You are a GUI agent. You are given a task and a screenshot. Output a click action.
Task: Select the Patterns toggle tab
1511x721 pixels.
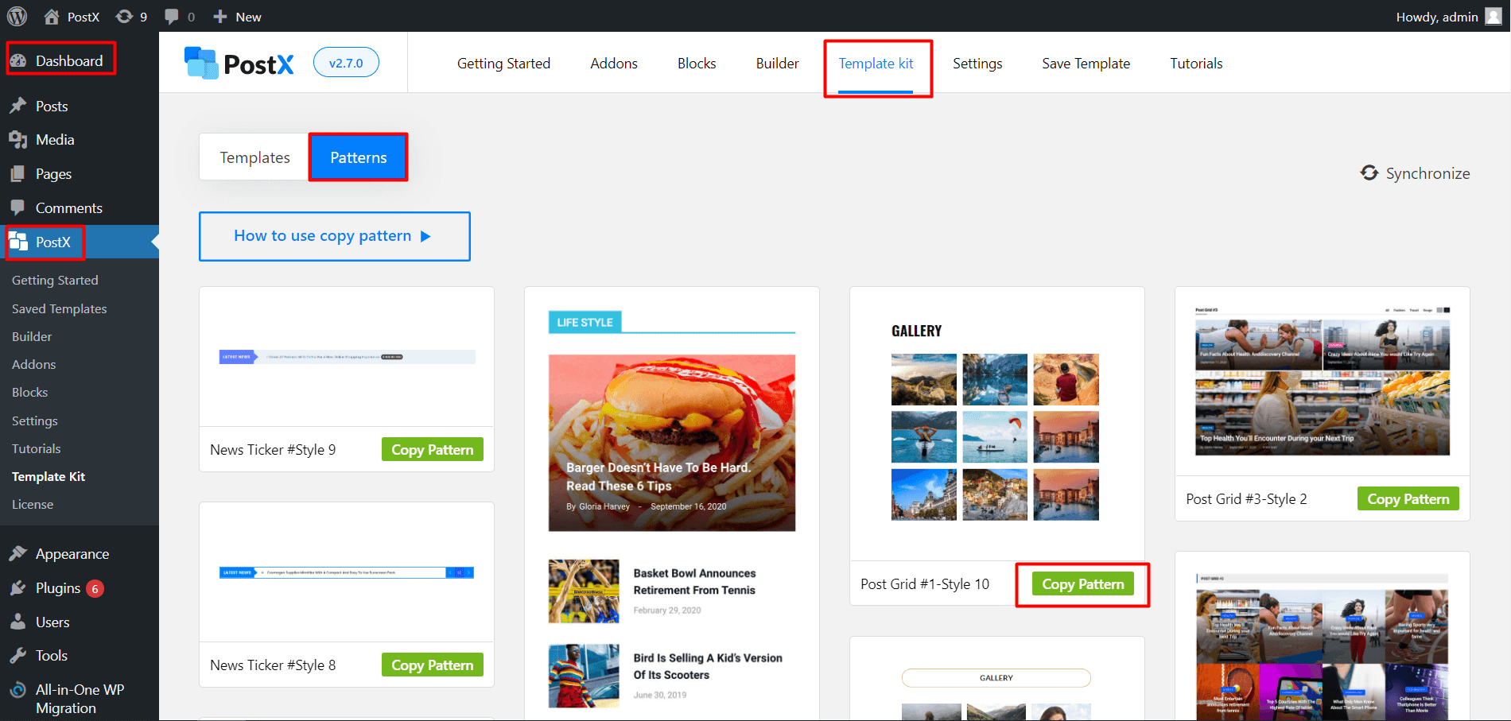tap(358, 157)
